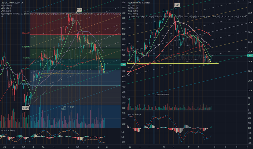
Task: Select MA (200, ohlc4, 0) legend in 45-minute chart
Action: coord(133,8)
